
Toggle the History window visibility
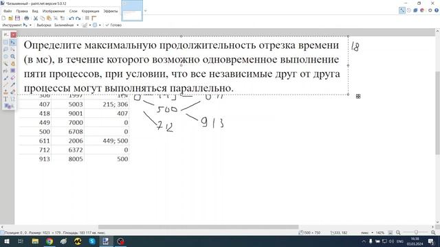[409, 10]
